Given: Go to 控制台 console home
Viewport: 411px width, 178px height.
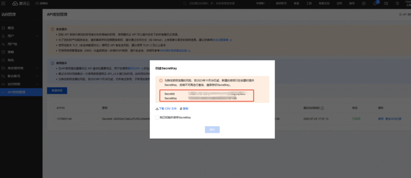Looking at the screenshot, I should tap(42, 3).
